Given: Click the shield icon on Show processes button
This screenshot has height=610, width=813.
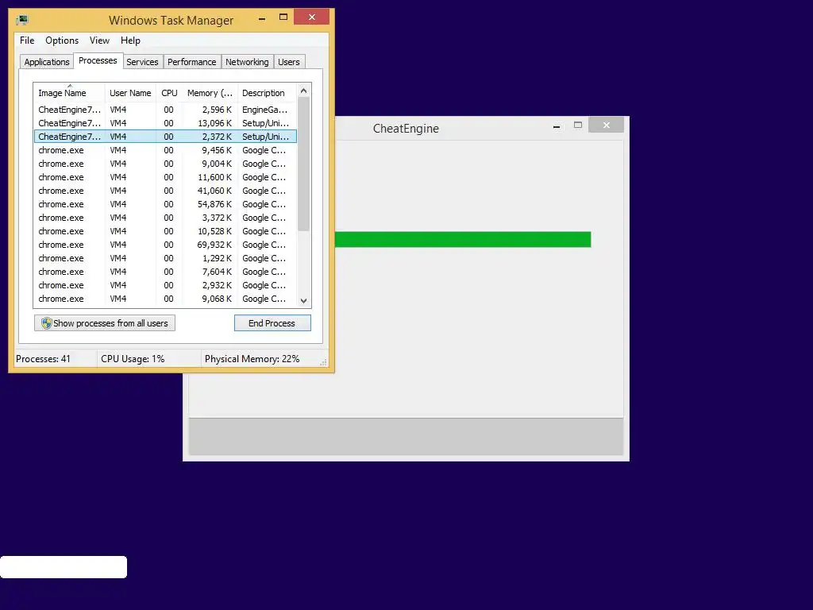Looking at the screenshot, I should point(47,323).
